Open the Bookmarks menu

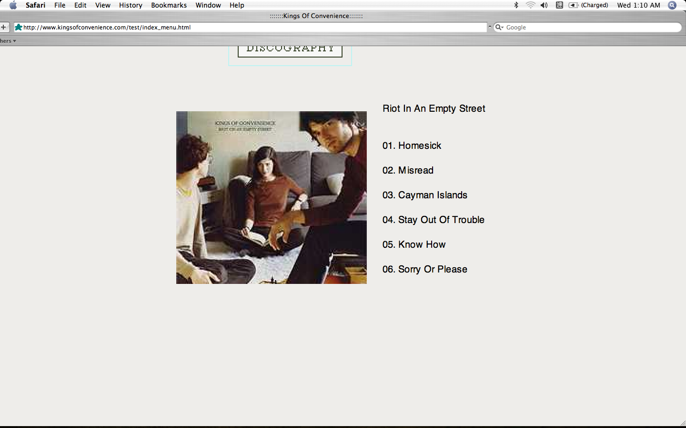(x=169, y=5)
